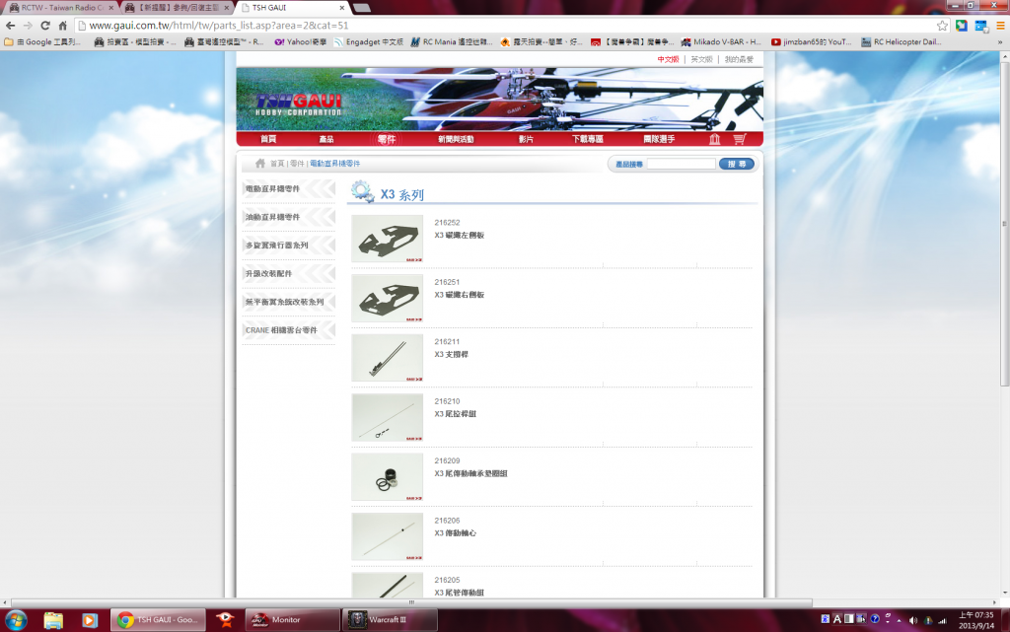Click the blue 搜尋 button
This screenshot has height=632, width=1010.
(736, 164)
